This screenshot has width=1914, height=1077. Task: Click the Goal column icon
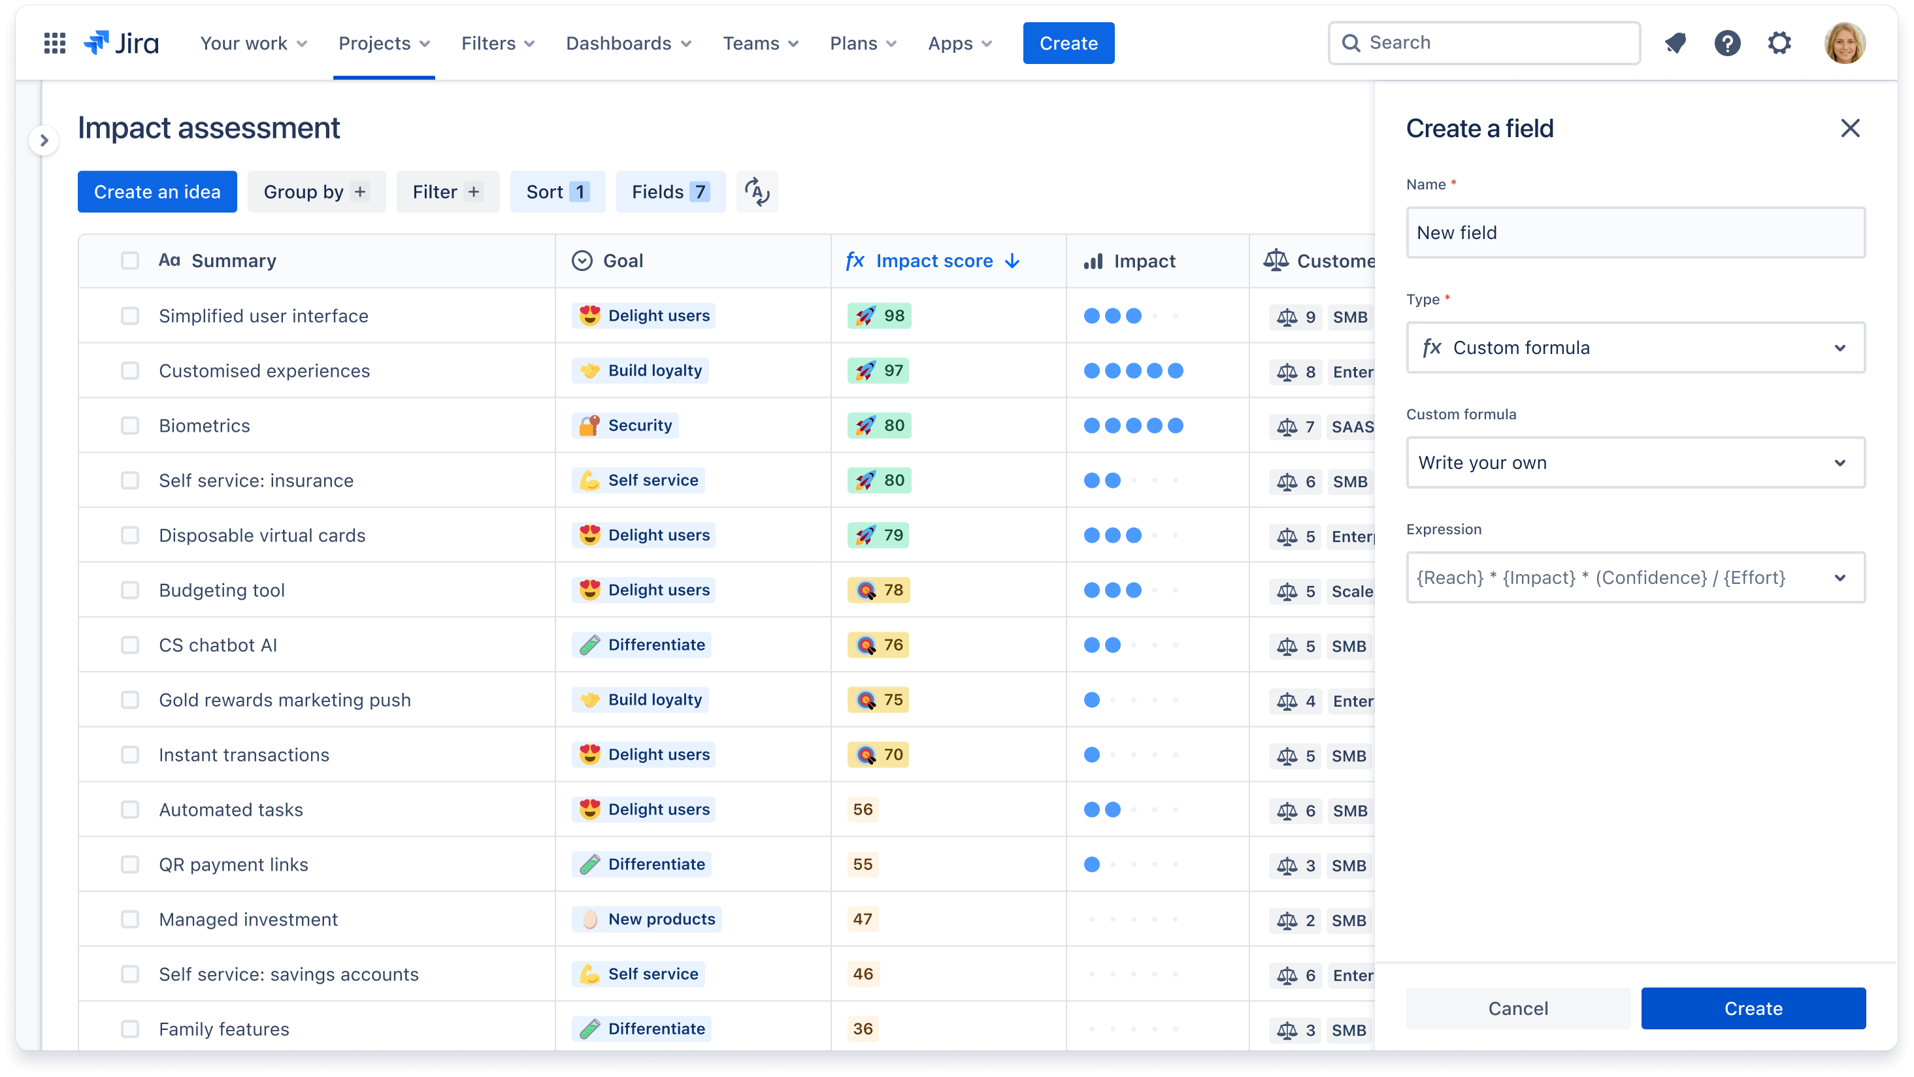pos(582,260)
